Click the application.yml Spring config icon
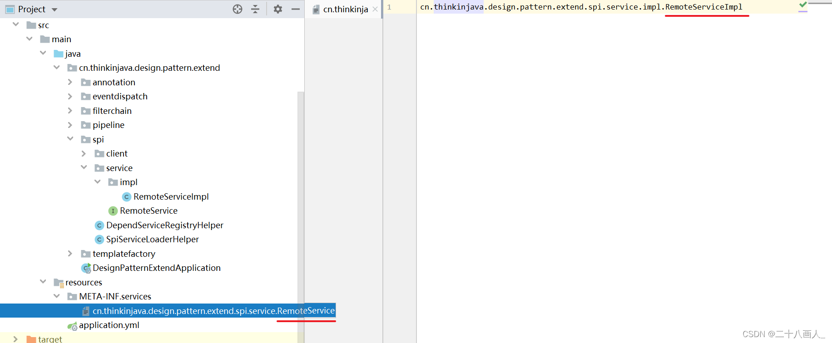This screenshot has height=343, width=832. (x=72, y=325)
